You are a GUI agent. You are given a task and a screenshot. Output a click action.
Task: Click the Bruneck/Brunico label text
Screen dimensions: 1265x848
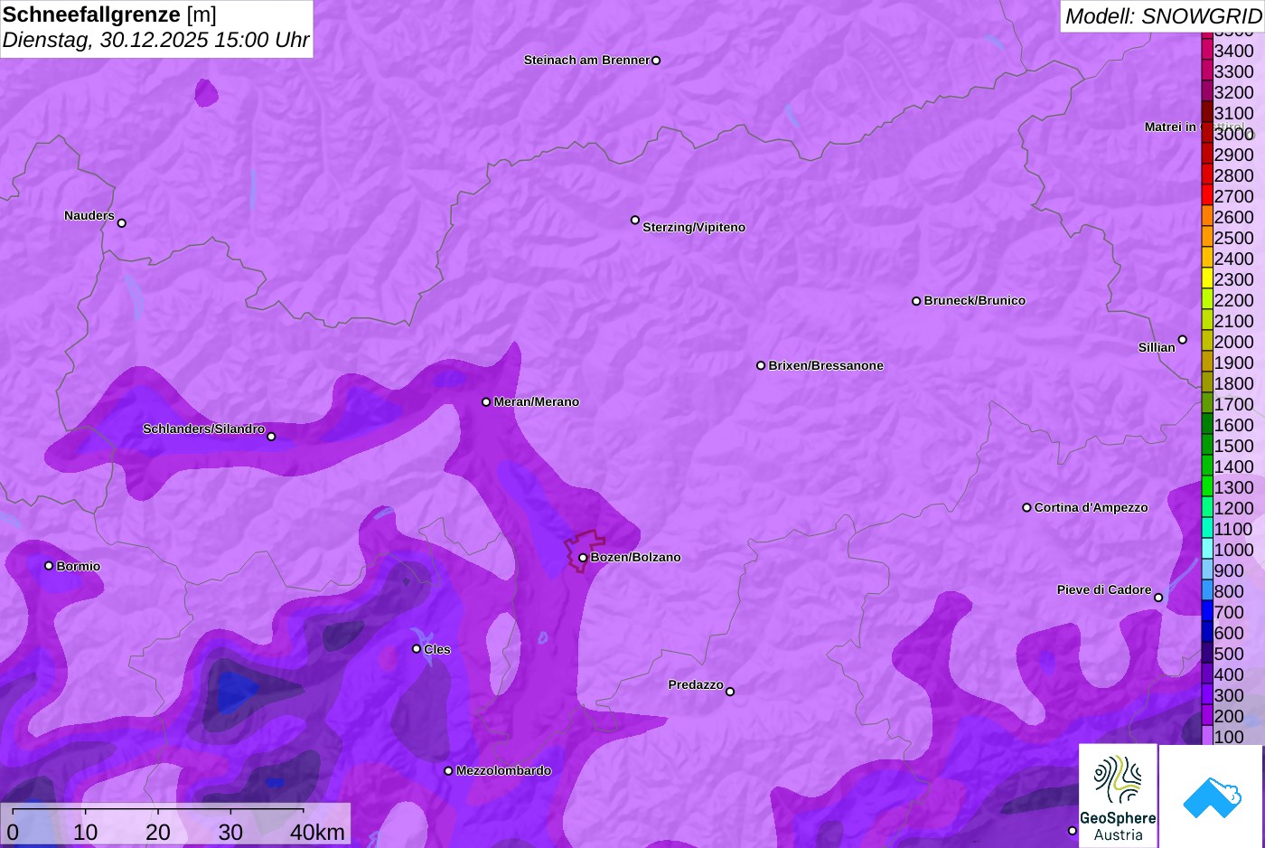pyautogui.click(x=974, y=300)
